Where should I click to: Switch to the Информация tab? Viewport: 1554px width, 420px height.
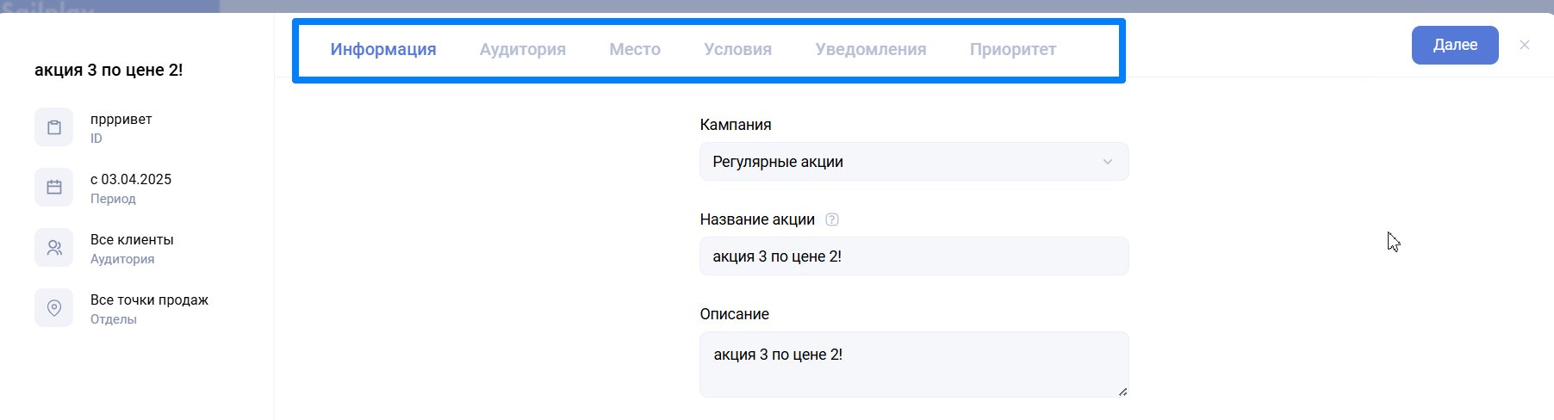coord(382,50)
